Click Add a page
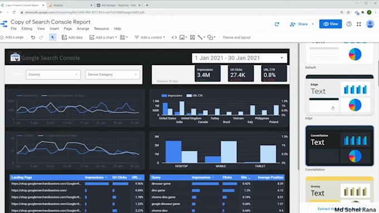Viewport: 379px width, 213px height. [x=12, y=37]
